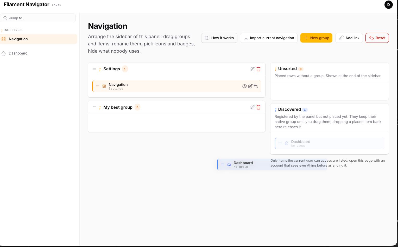Click the Filament Navigator brand title
398x247 pixels.
pyautogui.click(x=26, y=4)
